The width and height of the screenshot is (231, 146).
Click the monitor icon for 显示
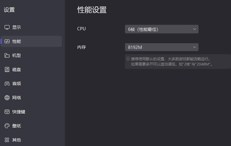tap(7, 27)
